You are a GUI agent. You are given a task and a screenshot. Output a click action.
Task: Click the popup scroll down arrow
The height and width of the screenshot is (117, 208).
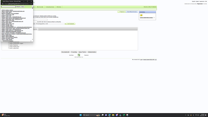32,39
